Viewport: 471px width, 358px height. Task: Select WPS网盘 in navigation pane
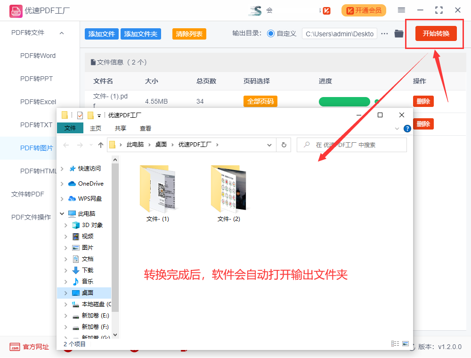(x=85, y=198)
